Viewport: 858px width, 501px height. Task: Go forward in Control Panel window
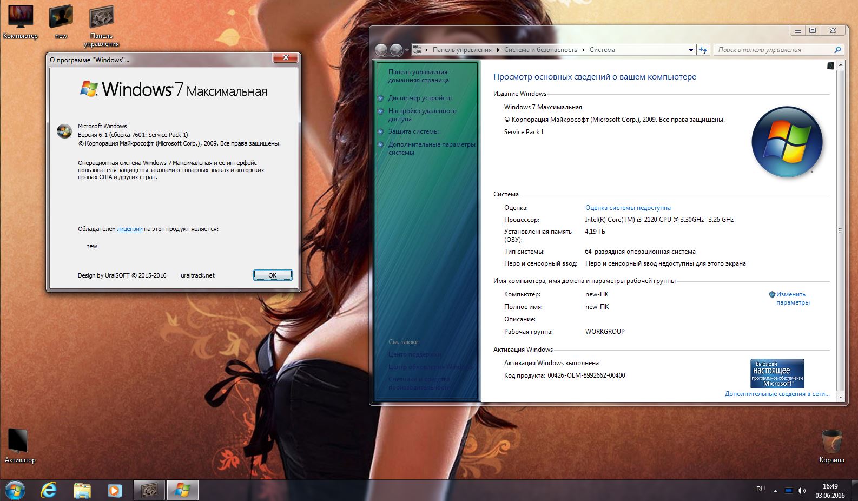tap(396, 50)
